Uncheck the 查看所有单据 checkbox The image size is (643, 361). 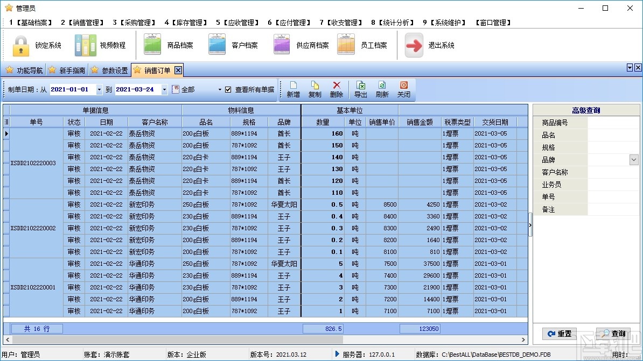click(x=229, y=90)
